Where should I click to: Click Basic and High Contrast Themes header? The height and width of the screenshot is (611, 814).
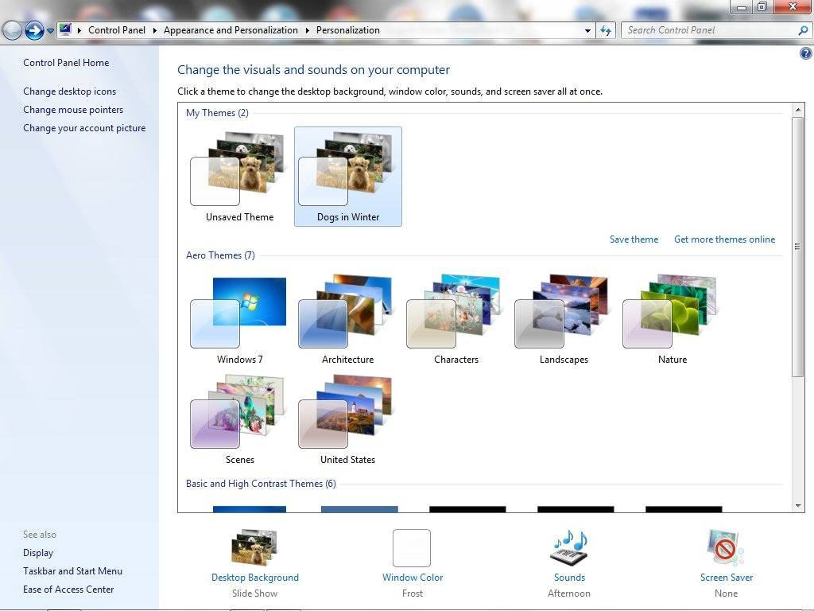[x=261, y=484]
